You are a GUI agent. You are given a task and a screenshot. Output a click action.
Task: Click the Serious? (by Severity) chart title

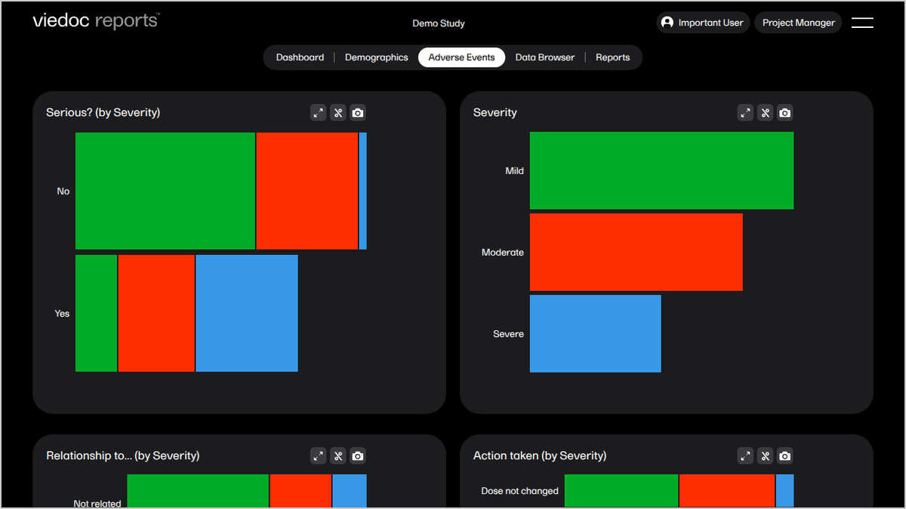click(x=103, y=112)
